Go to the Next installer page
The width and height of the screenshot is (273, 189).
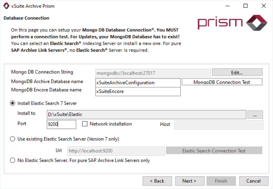(x=189, y=181)
